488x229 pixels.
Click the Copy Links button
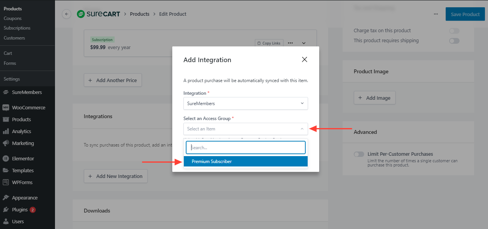(x=269, y=43)
